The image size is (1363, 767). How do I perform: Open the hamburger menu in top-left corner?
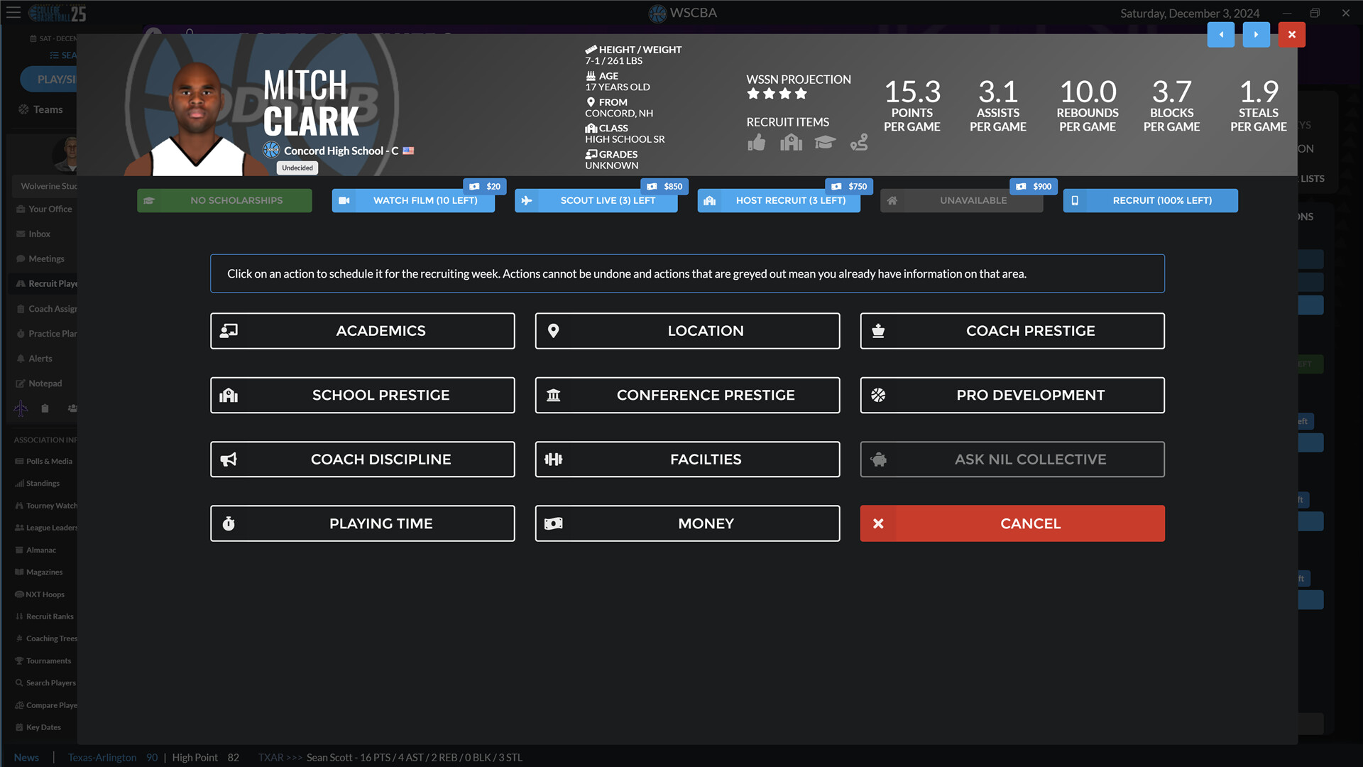click(x=13, y=13)
